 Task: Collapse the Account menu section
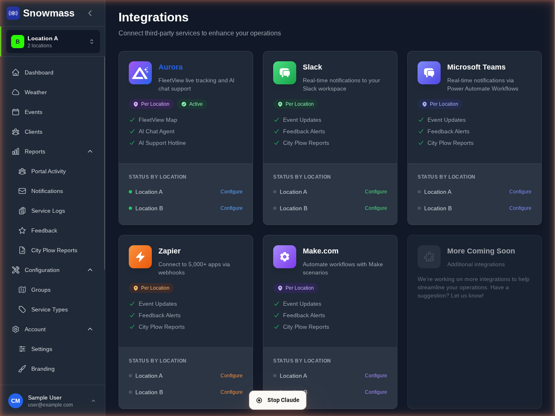90,329
